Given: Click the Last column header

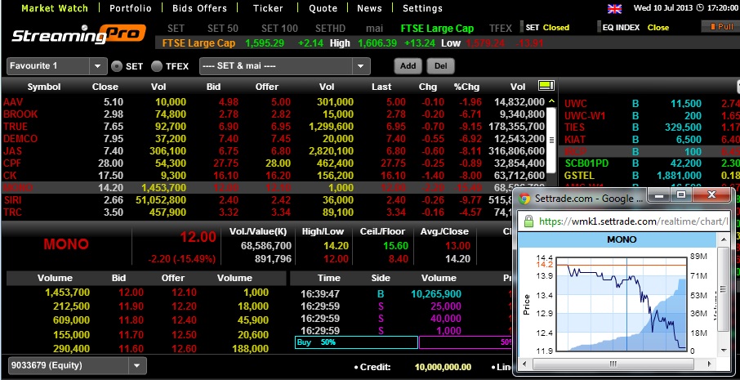Looking at the screenshot, I should 381,87.
